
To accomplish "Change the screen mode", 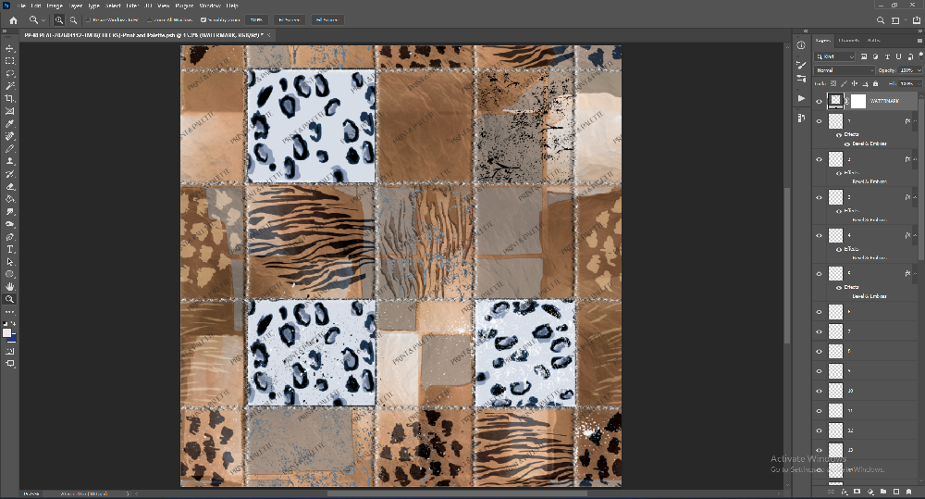I will tap(9, 364).
